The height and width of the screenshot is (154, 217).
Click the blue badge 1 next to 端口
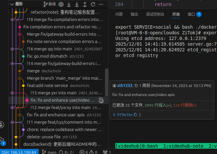tap(199, 14)
